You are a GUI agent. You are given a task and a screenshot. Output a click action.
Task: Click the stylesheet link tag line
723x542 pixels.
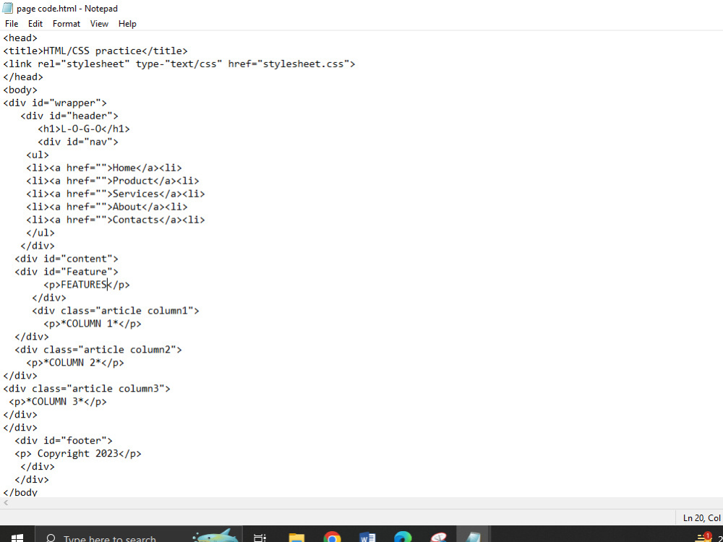(x=179, y=64)
